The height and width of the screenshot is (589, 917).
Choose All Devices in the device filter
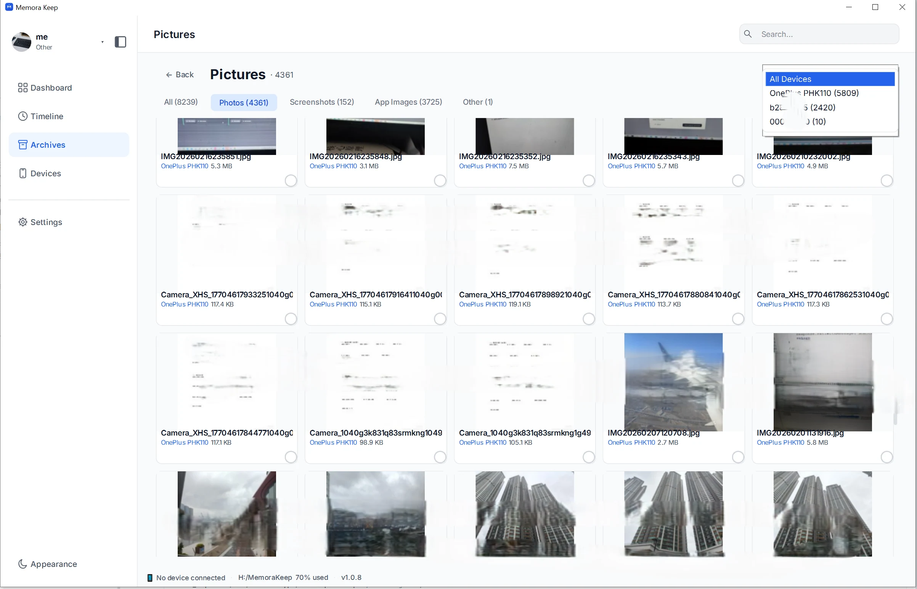pyautogui.click(x=830, y=79)
